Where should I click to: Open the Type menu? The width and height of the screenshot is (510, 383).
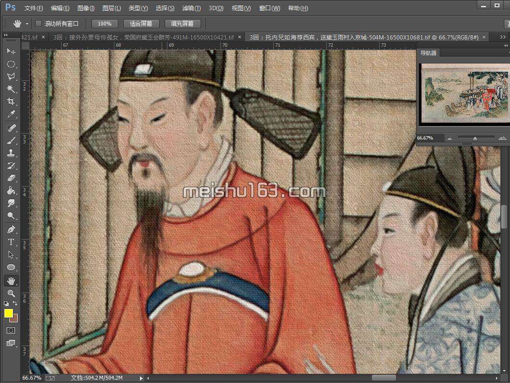coord(138,8)
